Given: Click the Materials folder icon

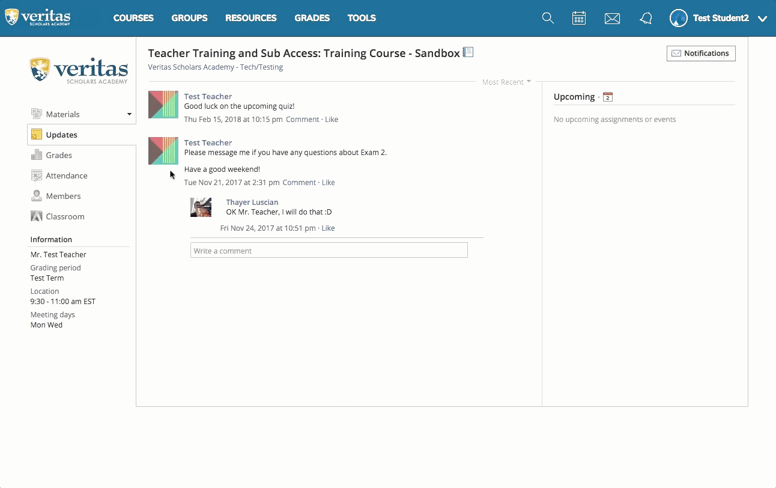Looking at the screenshot, I should (37, 114).
